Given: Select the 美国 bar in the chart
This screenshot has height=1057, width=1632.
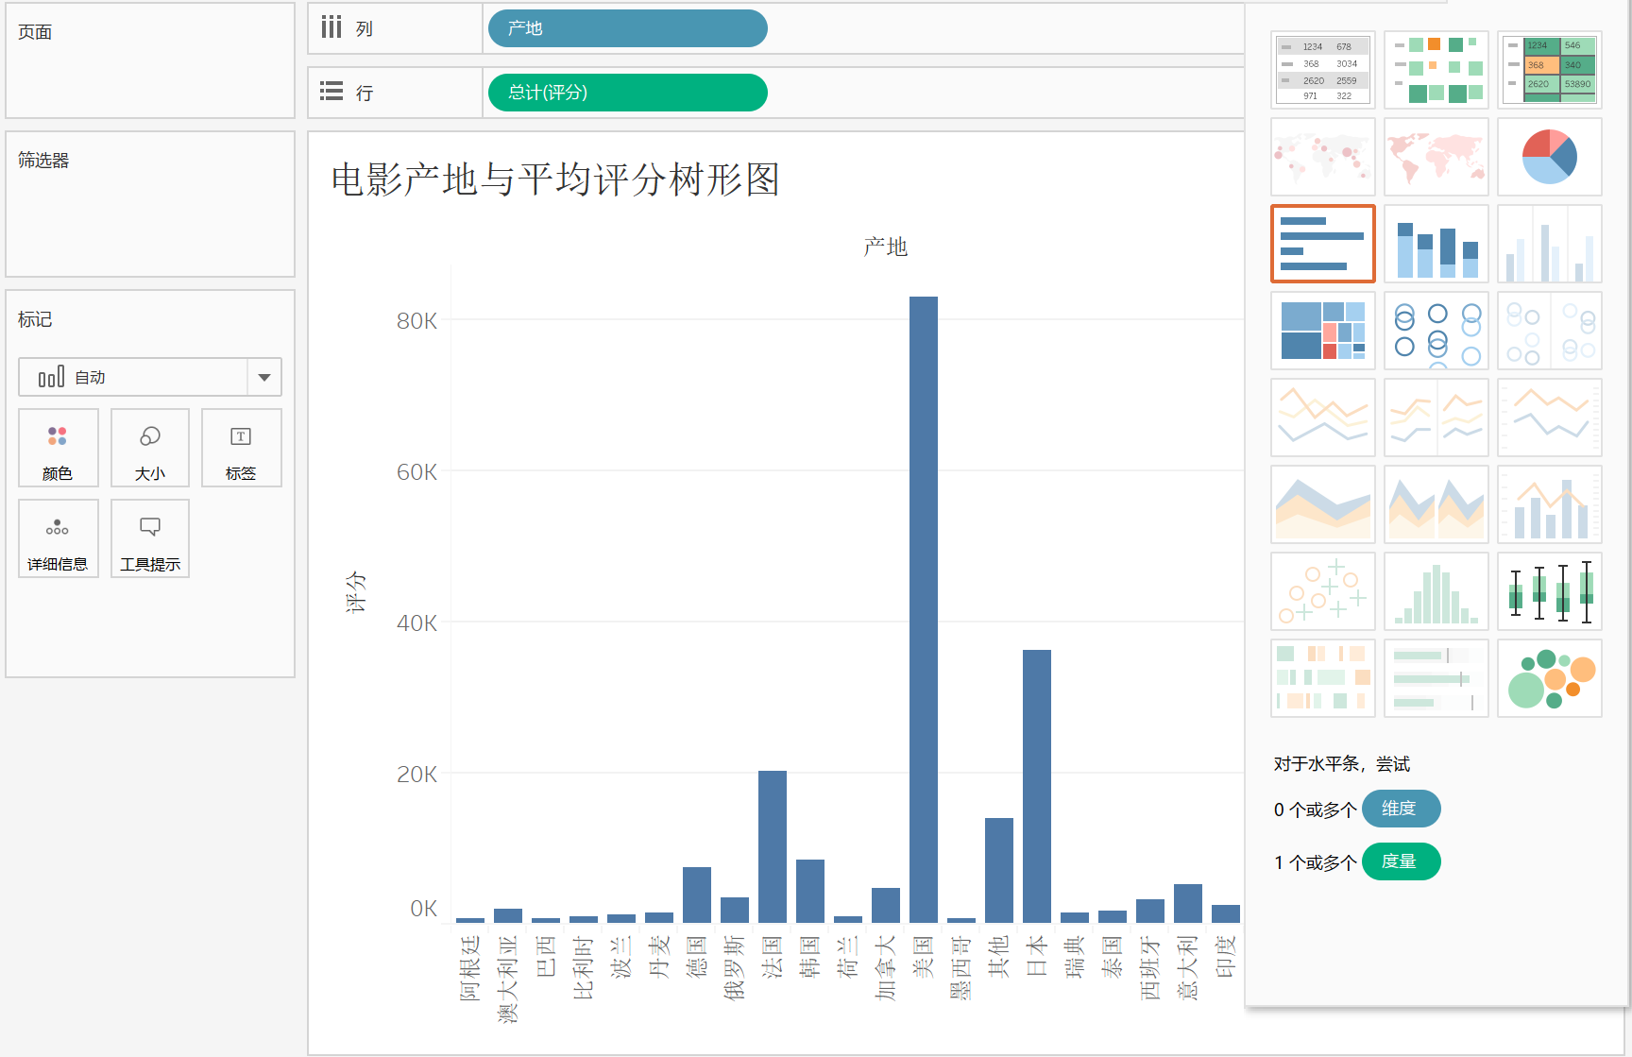Looking at the screenshot, I should coord(923,609).
